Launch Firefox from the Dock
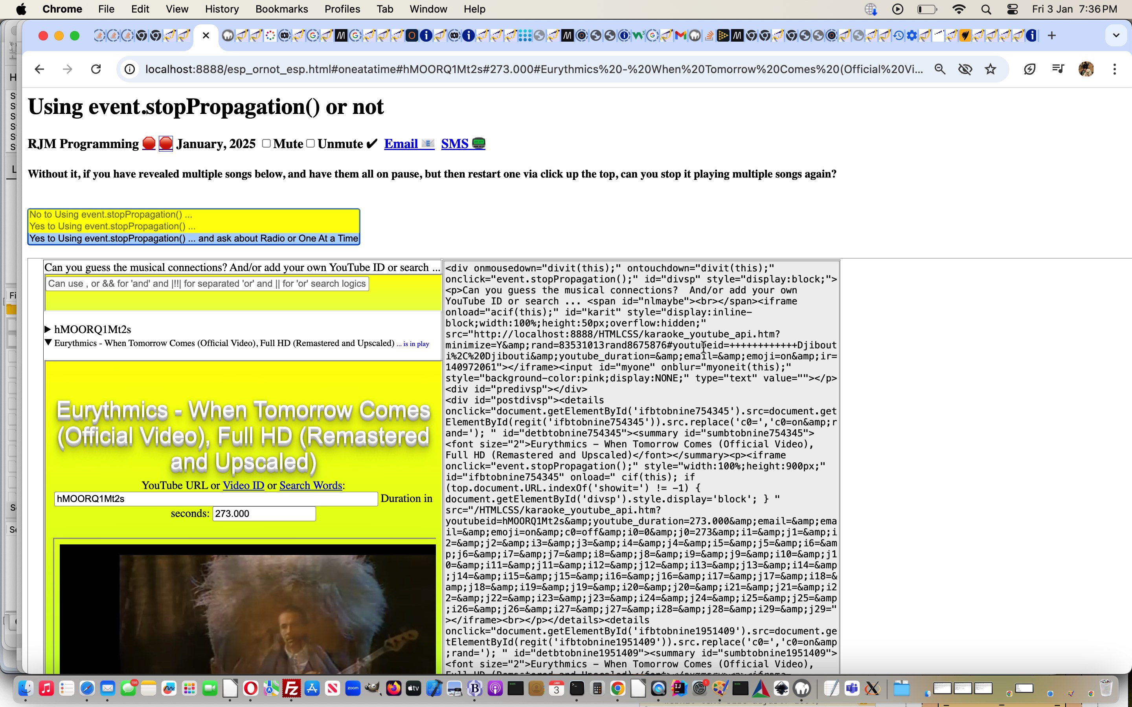Screen dimensions: 1132x707 pyautogui.click(x=394, y=688)
